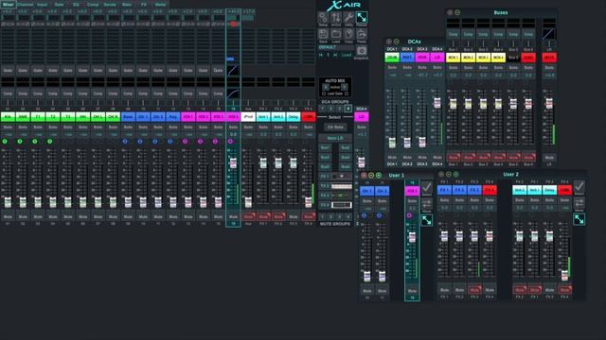The height and width of the screenshot is (340, 606).
Task: Solo DCA 1 in the DCAs window
Action: click(392, 67)
